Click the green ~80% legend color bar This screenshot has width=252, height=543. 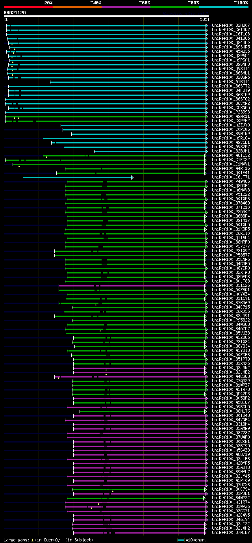point(175,7)
